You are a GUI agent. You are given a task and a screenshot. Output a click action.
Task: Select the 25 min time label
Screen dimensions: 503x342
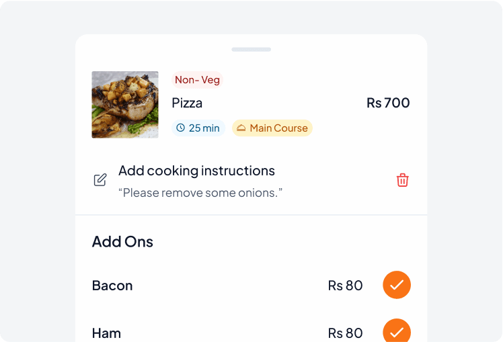[x=204, y=128]
